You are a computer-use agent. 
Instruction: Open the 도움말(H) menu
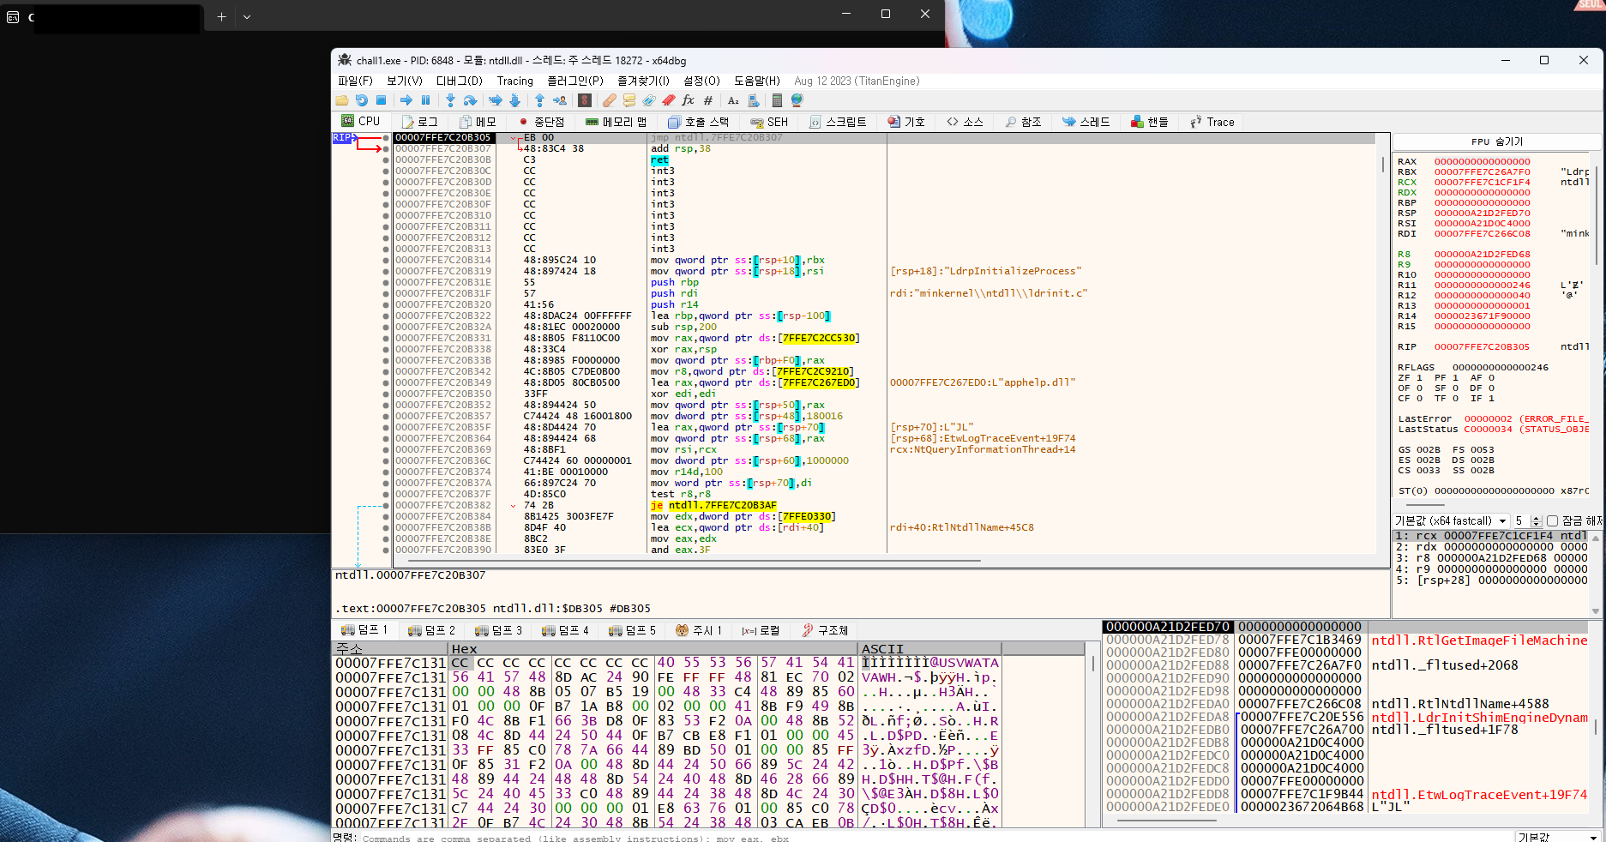coord(756,81)
